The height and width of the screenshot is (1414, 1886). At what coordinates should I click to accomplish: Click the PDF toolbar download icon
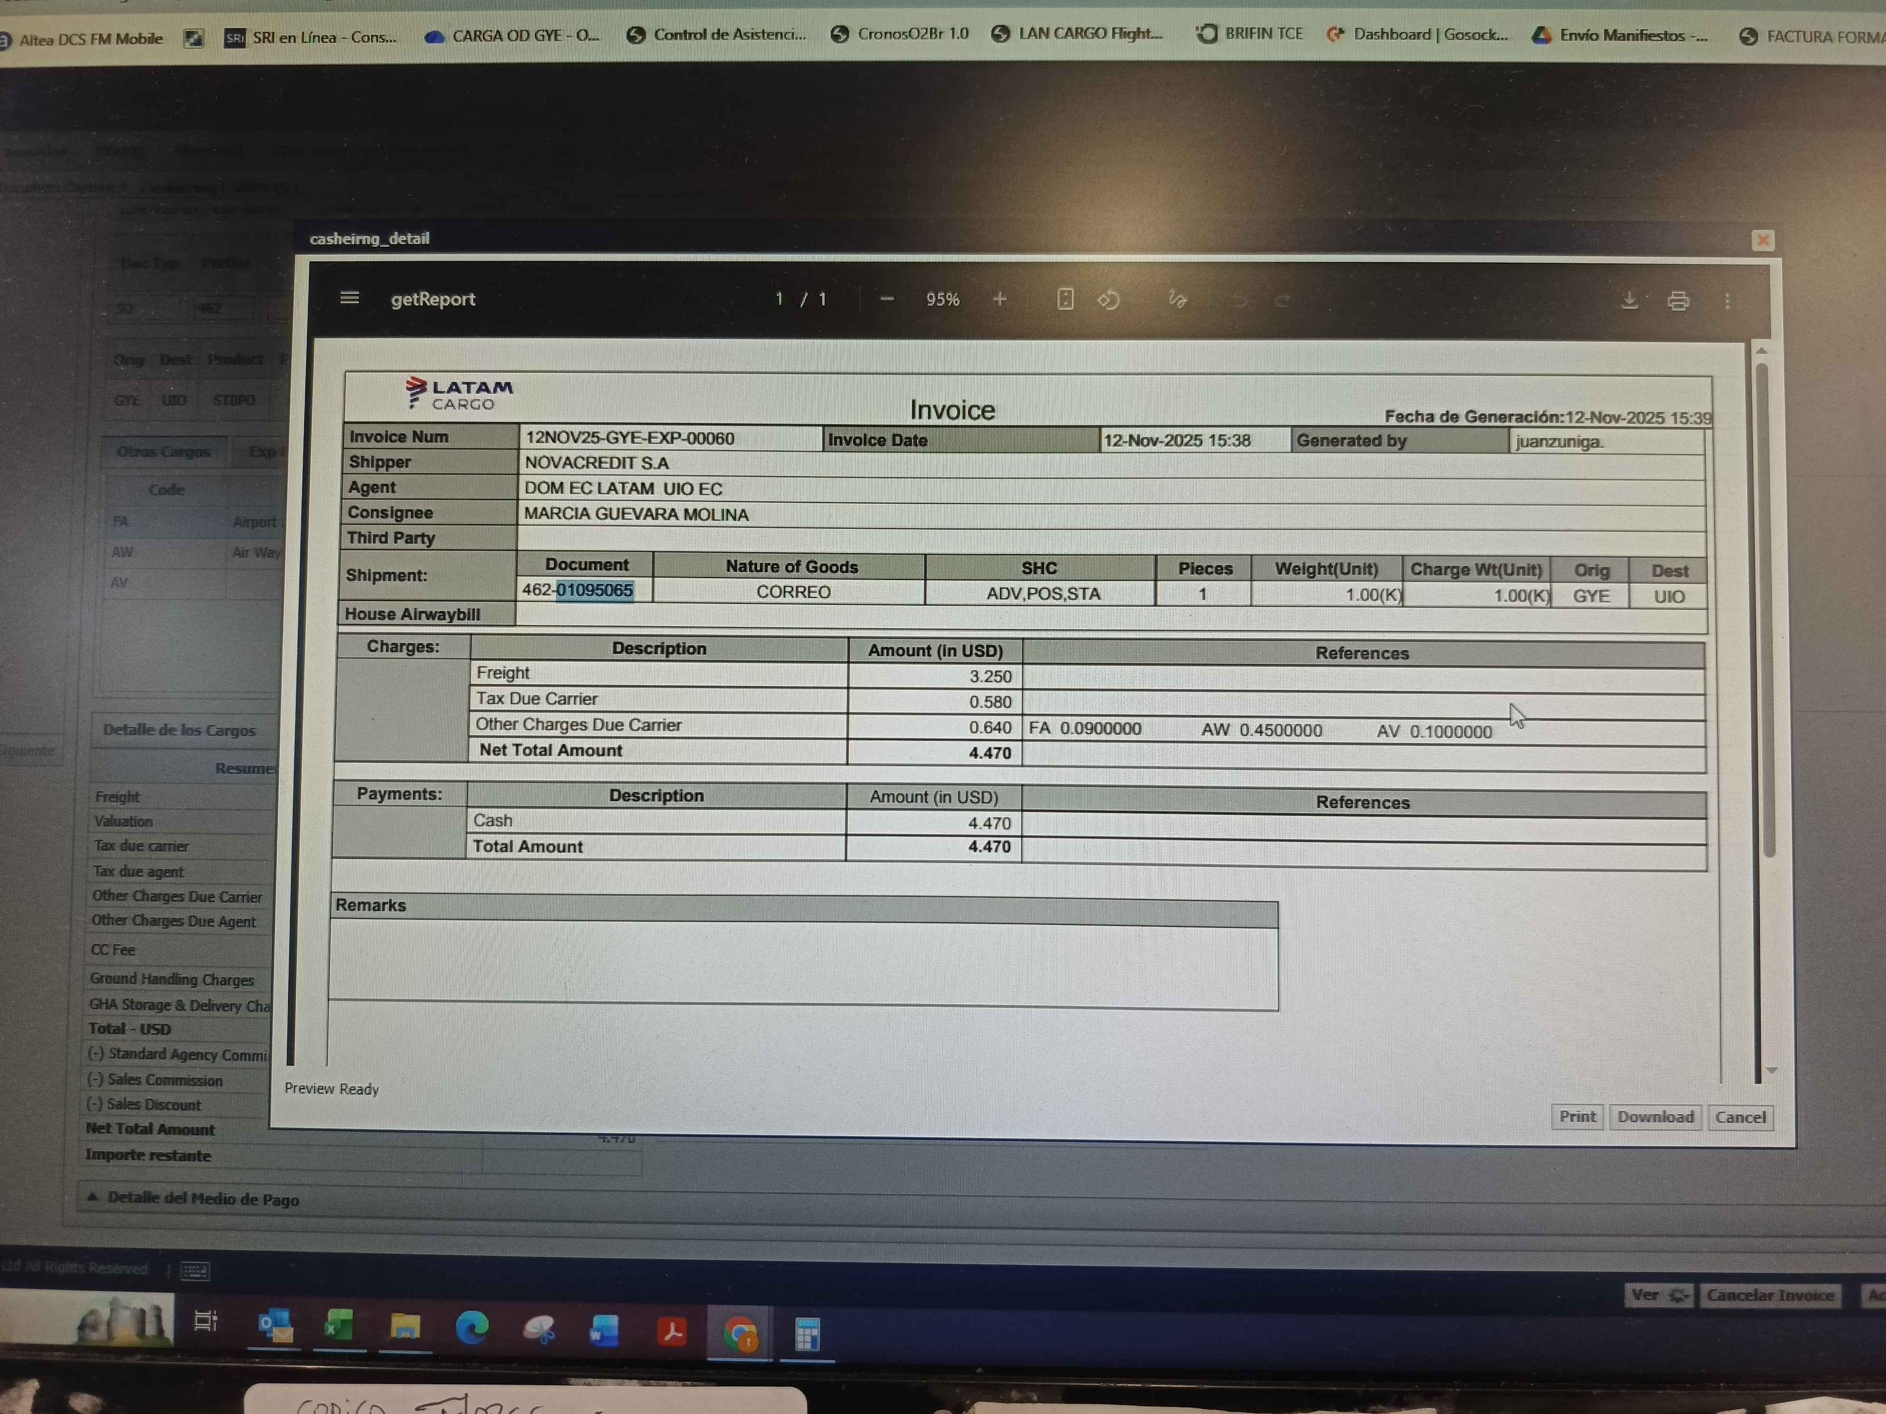pyautogui.click(x=1629, y=301)
